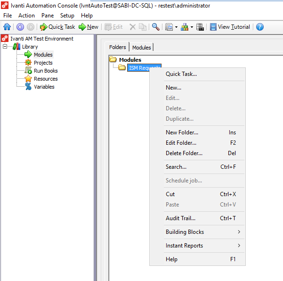Open the File menu

[x=8, y=16]
